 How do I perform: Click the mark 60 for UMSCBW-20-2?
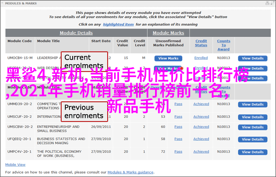point(163,127)
